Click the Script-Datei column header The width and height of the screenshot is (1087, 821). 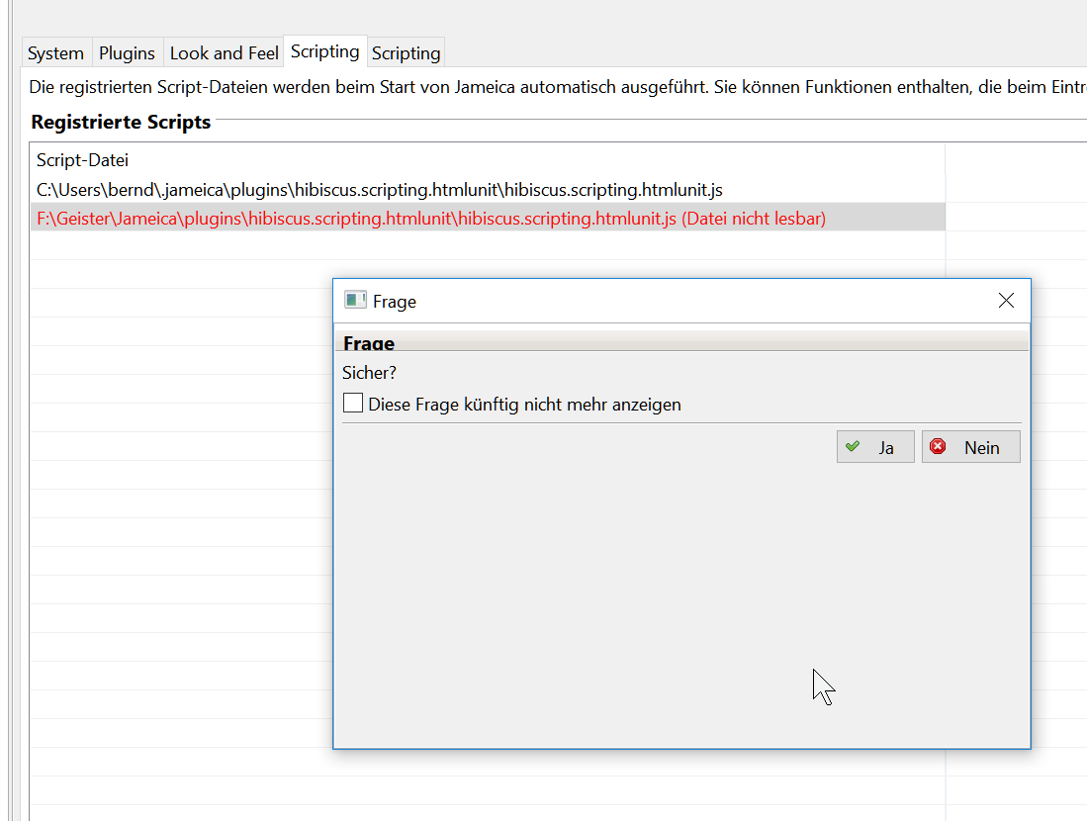point(83,159)
